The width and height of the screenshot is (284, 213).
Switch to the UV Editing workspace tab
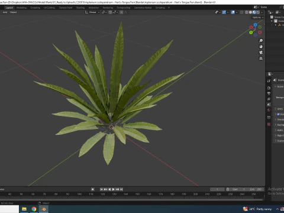point(49,8)
